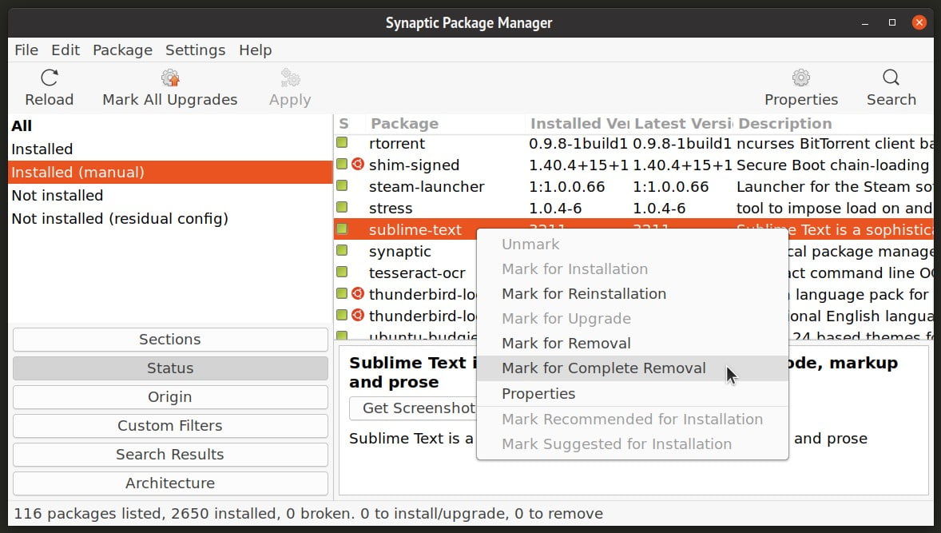Toggle status box of sublime-text package
The image size is (941, 533).
342,229
